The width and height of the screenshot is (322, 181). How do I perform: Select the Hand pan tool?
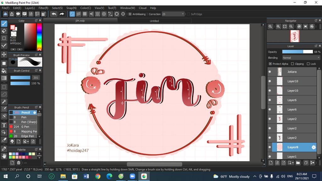pyautogui.click(x=4, y=156)
